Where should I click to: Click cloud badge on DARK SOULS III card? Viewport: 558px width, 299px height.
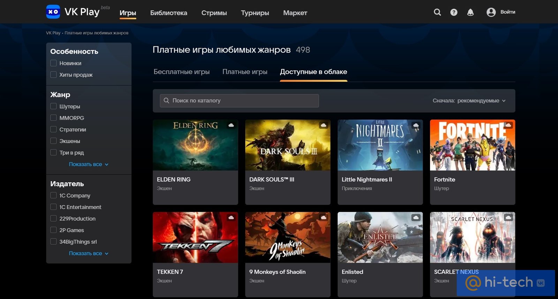click(324, 125)
